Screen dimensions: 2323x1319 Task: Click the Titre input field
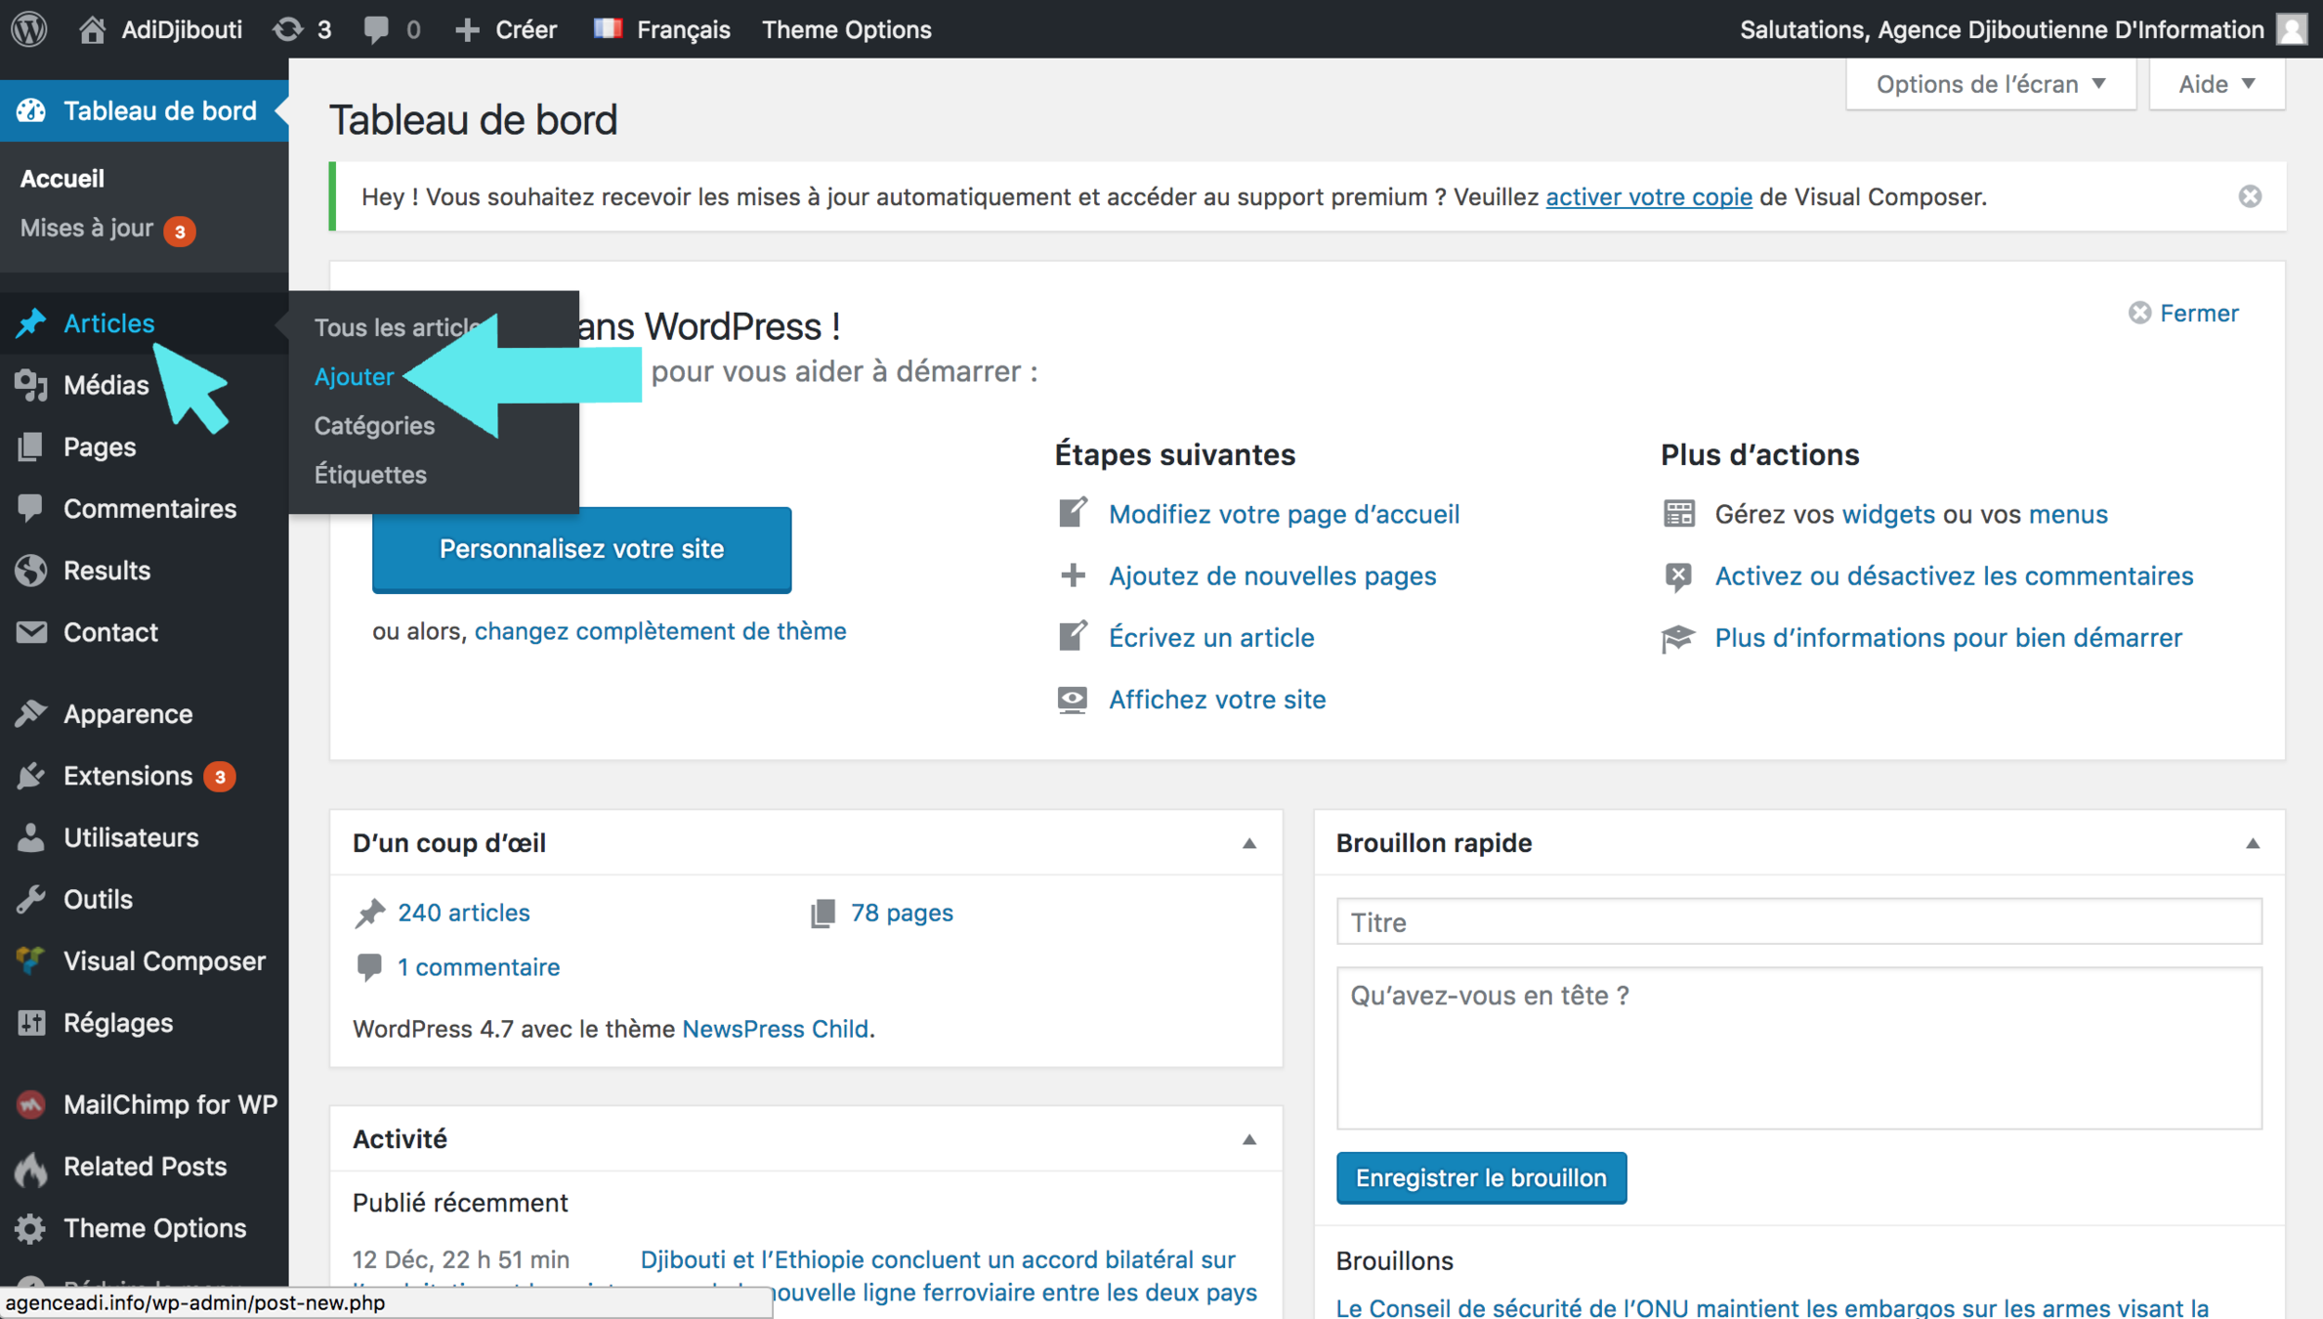click(1797, 921)
